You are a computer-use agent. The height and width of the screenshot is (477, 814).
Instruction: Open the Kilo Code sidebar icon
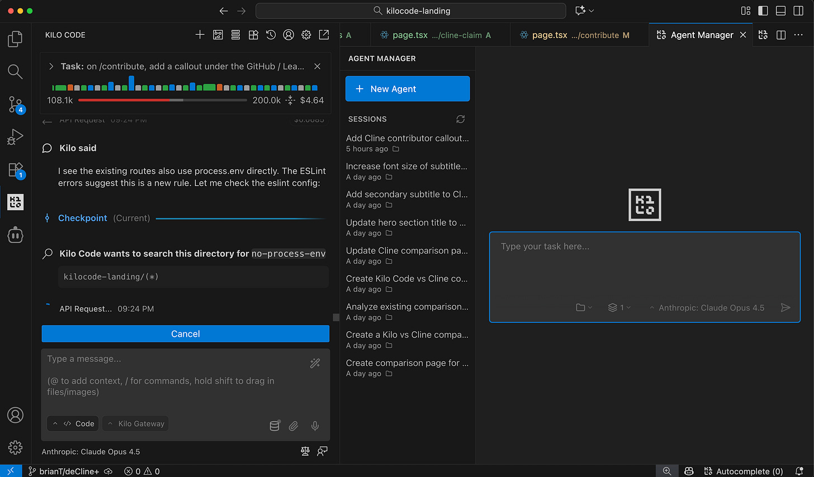(16, 202)
